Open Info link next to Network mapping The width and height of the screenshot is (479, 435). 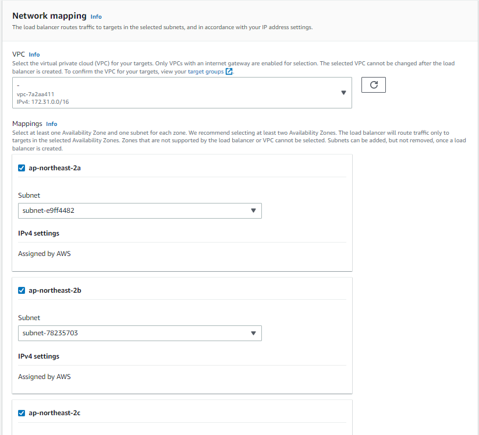coord(96,17)
